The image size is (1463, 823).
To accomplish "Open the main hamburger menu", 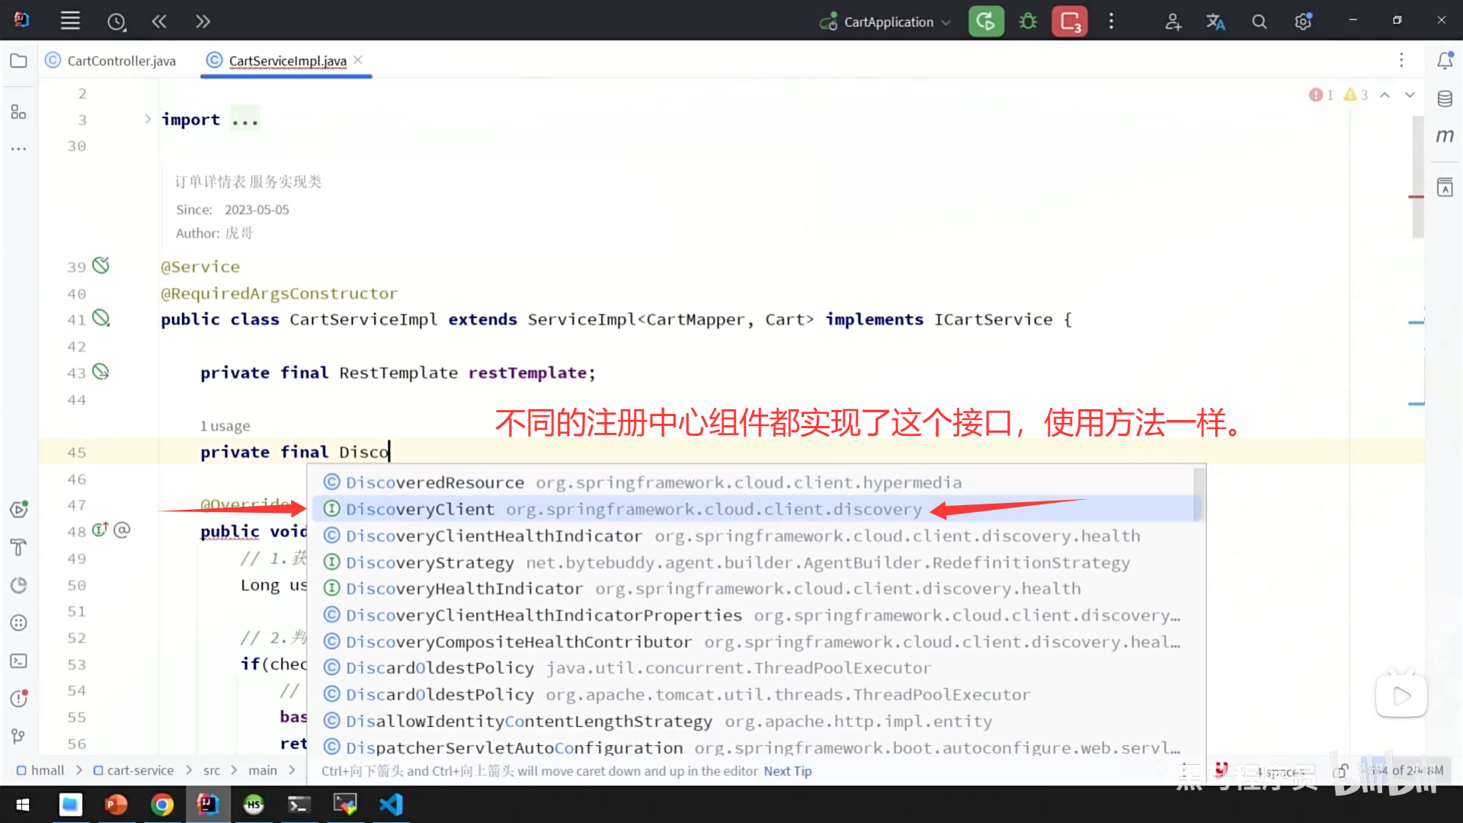I will (x=69, y=21).
